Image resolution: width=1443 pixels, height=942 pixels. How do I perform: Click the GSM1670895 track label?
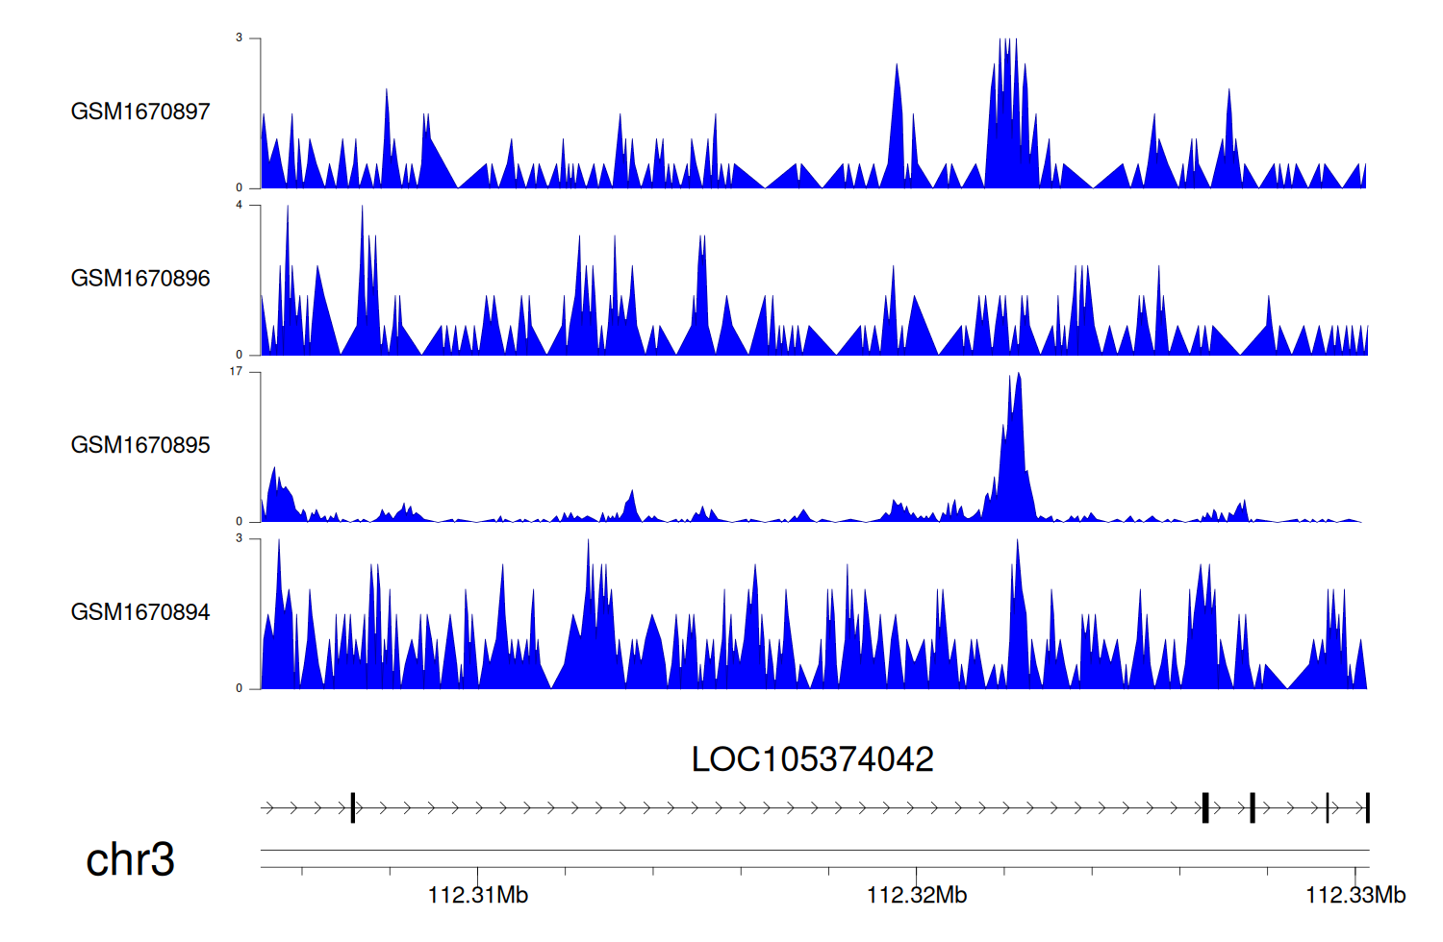140,445
